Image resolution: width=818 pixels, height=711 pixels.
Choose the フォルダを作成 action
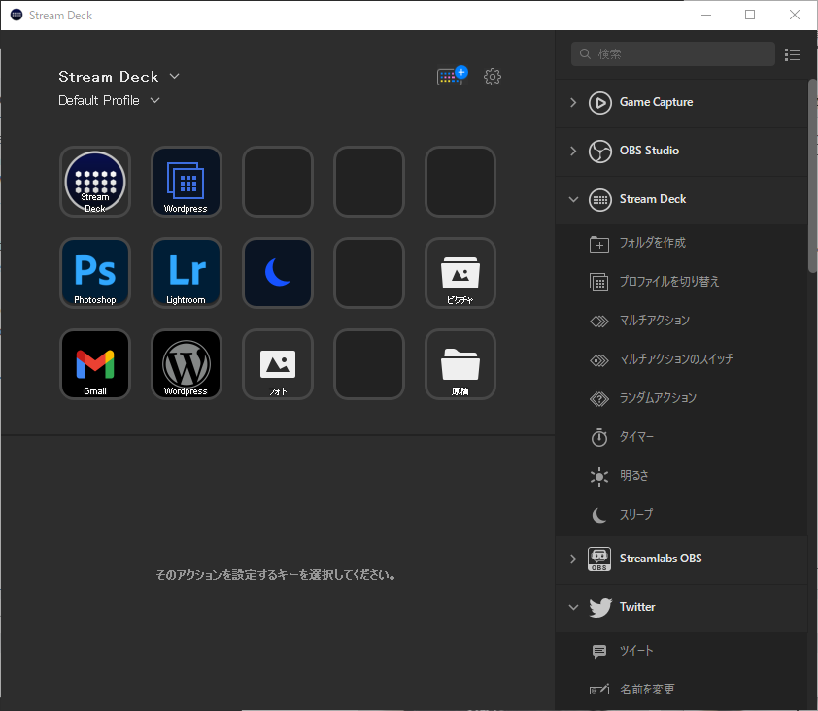pyautogui.click(x=681, y=243)
